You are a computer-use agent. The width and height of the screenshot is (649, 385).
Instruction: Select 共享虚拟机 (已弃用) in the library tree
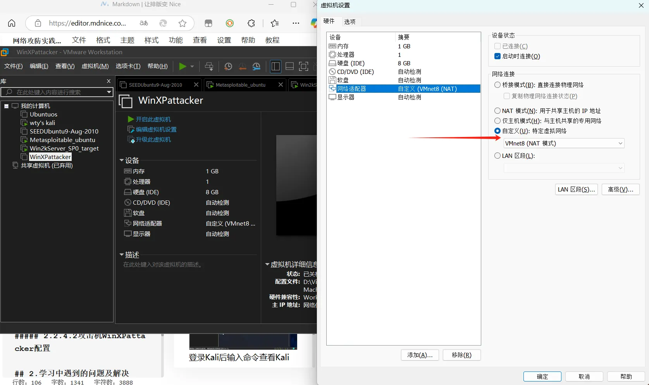pyautogui.click(x=46, y=165)
